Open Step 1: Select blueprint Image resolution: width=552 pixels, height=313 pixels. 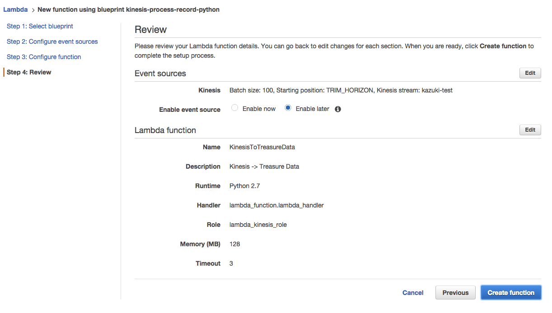pos(40,26)
